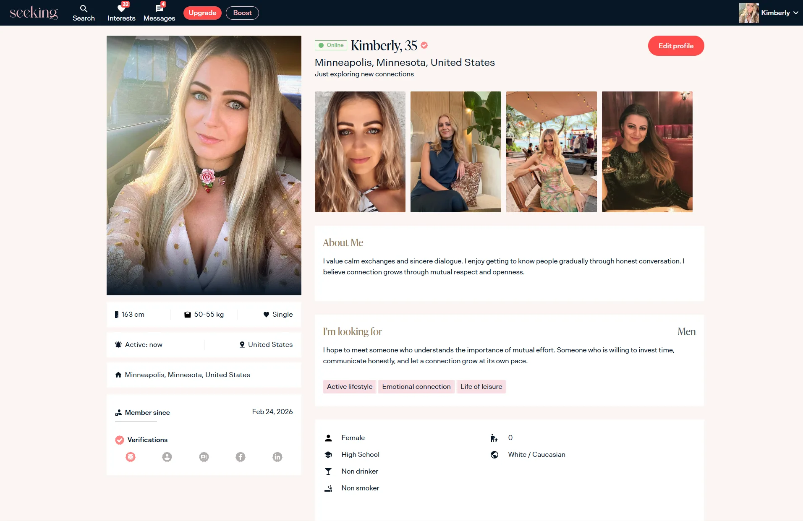Viewport: 803px width, 521px height.
Task: Click the Upgrade button
Action: click(x=202, y=13)
